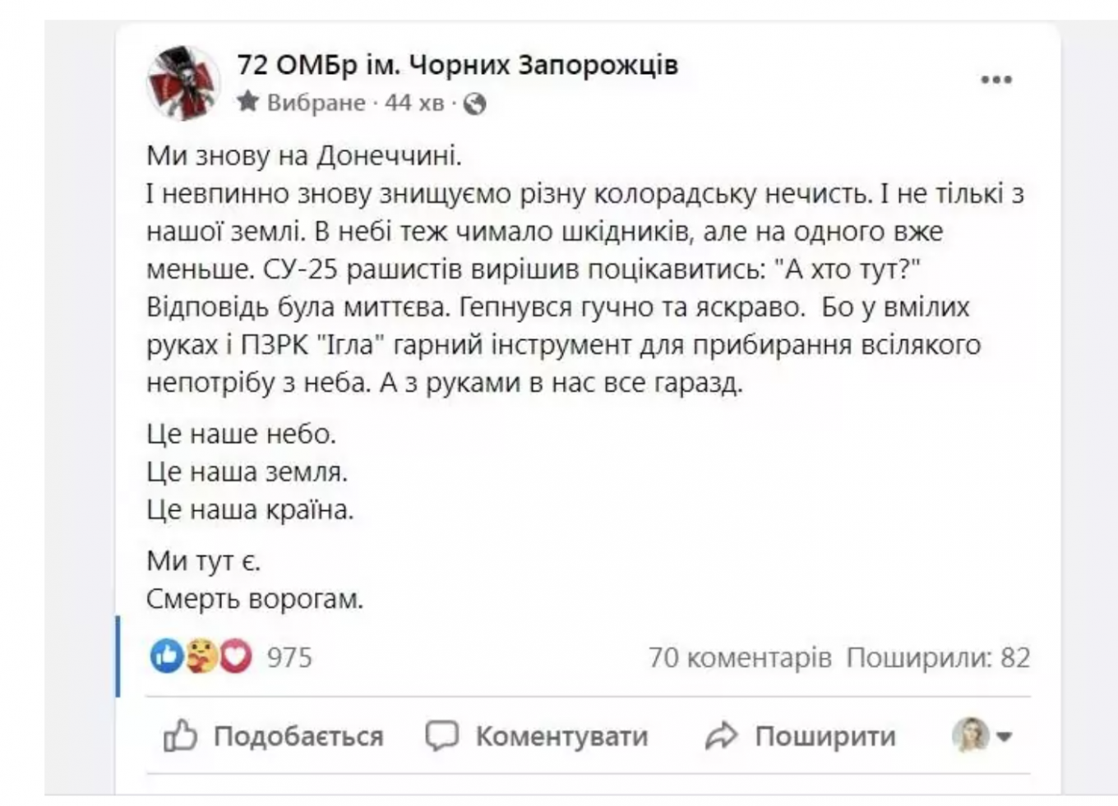
Task: Click the post text paragraph body
Action: (585, 269)
